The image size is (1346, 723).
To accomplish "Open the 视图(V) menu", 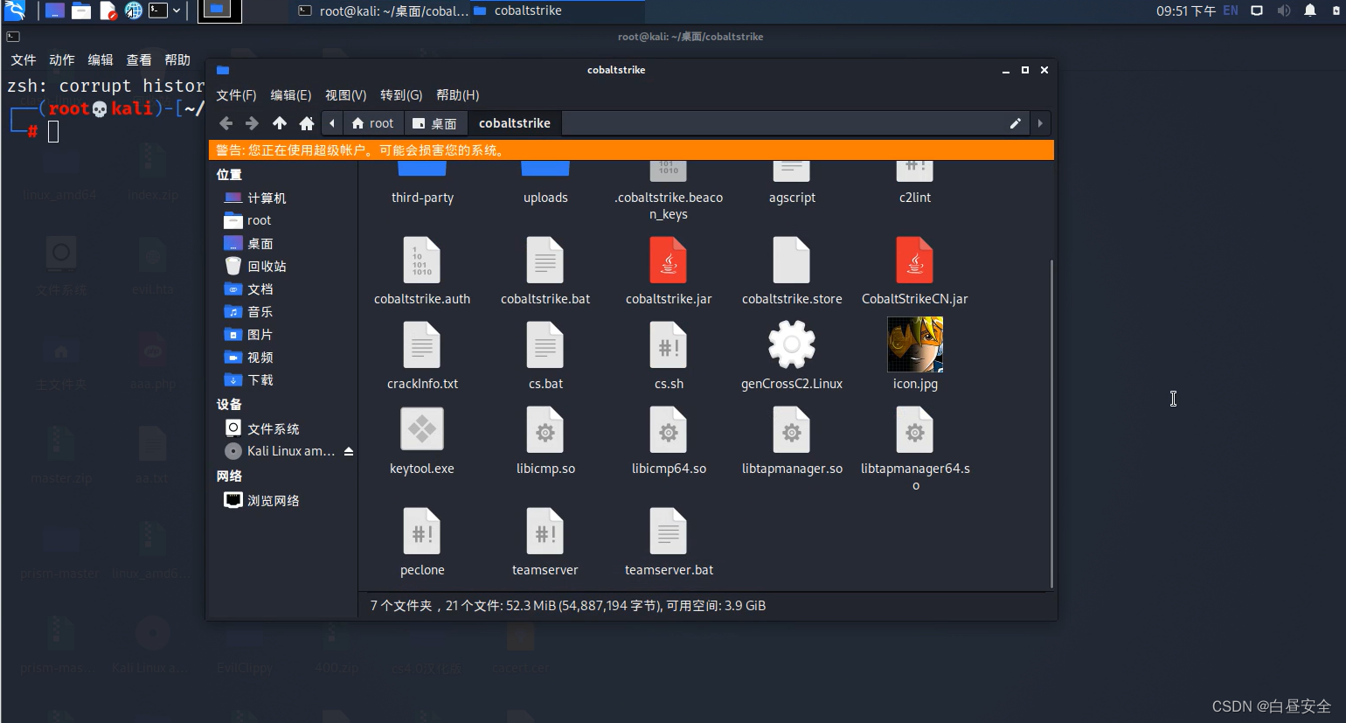I will pyautogui.click(x=346, y=95).
